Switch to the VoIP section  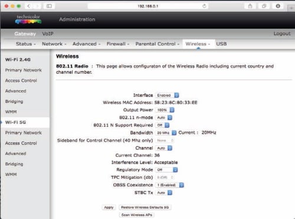click(48, 34)
